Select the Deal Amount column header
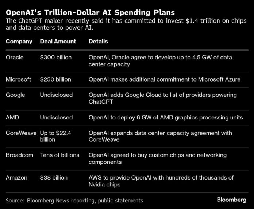Image resolution: width=254 pixels, height=209 pixels. pyautogui.click(x=58, y=42)
